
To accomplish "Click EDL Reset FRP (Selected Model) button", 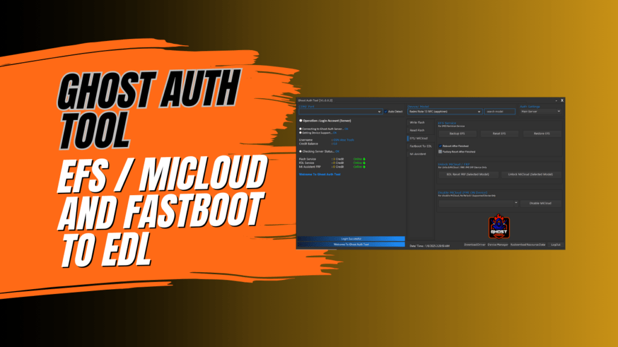I will 468,175.
